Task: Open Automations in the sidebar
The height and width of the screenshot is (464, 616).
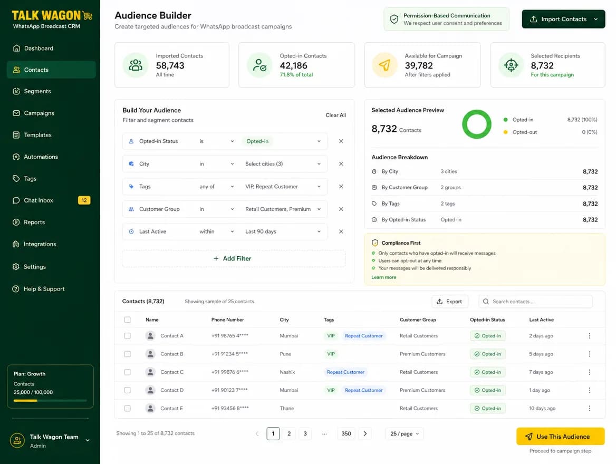Action: click(x=51, y=157)
